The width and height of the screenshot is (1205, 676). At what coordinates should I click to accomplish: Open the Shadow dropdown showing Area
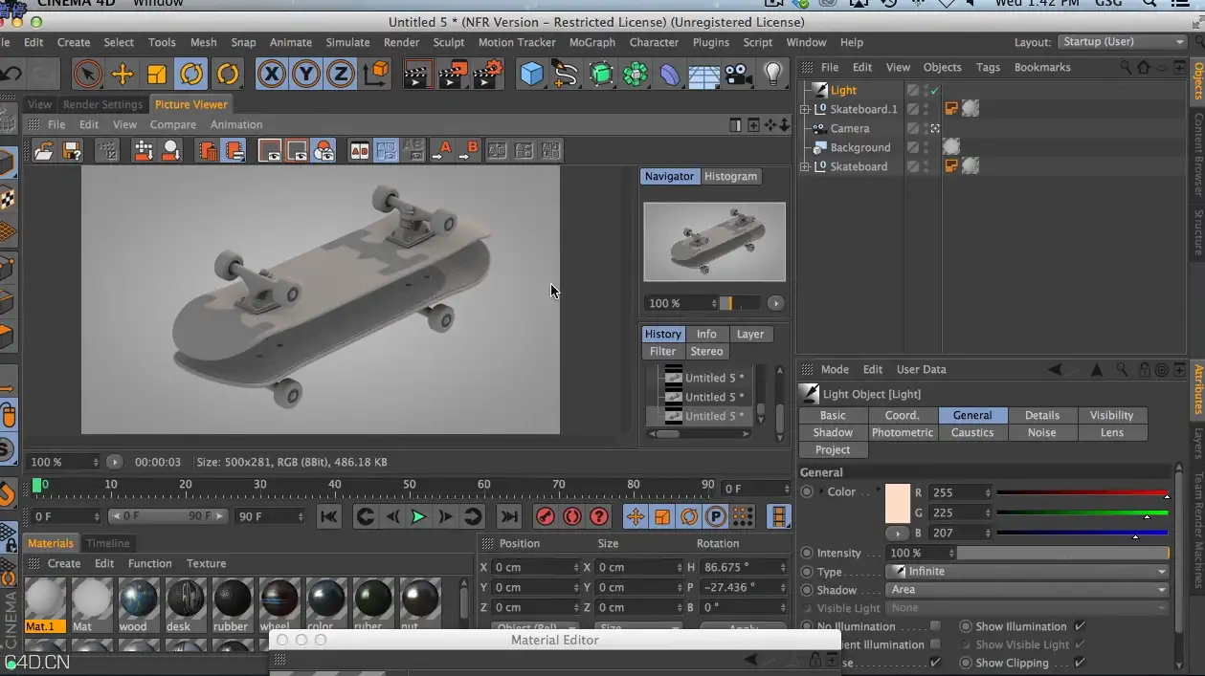pos(1029,589)
